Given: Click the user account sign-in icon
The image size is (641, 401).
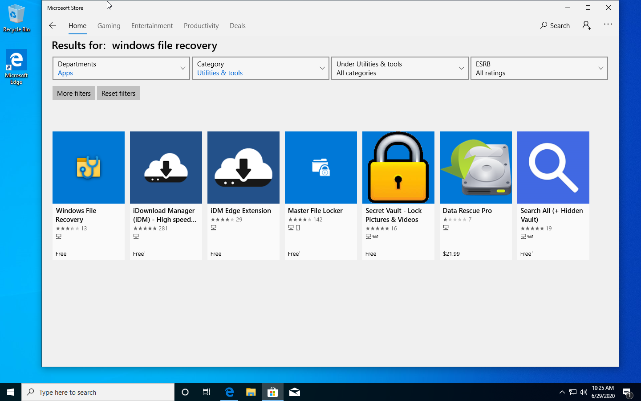Looking at the screenshot, I should [x=587, y=25].
